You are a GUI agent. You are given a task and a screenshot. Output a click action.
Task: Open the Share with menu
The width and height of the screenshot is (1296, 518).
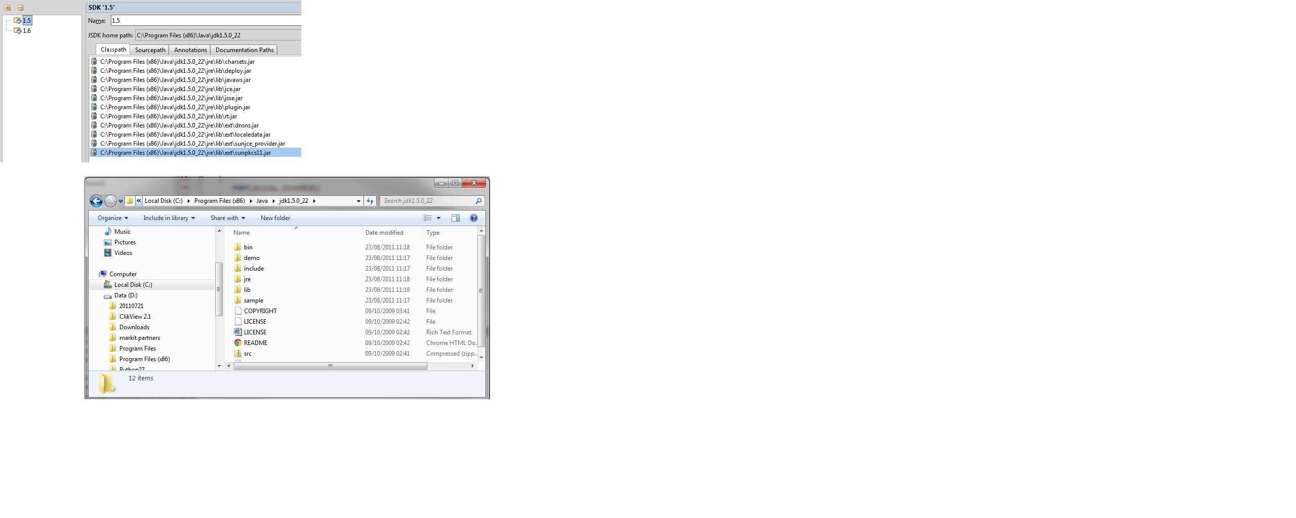(x=227, y=218)
